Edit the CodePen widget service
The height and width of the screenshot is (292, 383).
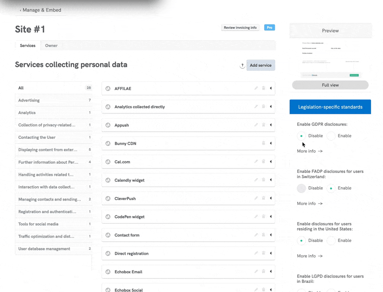coord(256,217)
